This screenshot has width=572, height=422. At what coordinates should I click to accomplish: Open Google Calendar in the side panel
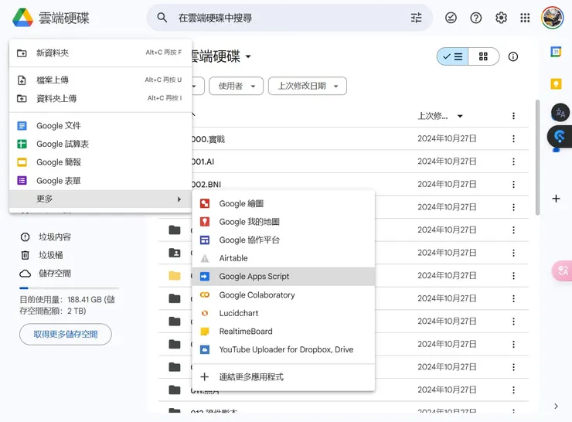tap(556, 52)
